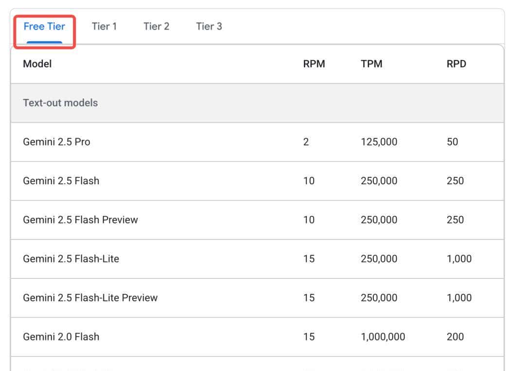Click the RPD value 200 for Gemini 2.0 Flash

pyautogui.click(x=455, y=337)
